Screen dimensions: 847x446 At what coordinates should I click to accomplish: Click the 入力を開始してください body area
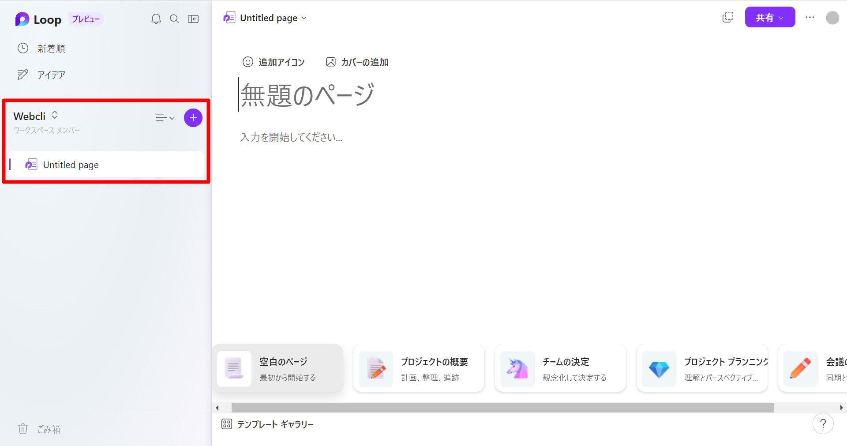point(291,137)
